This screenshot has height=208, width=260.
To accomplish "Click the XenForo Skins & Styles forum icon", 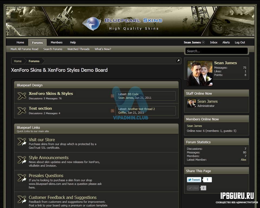I will click(22, 96).
